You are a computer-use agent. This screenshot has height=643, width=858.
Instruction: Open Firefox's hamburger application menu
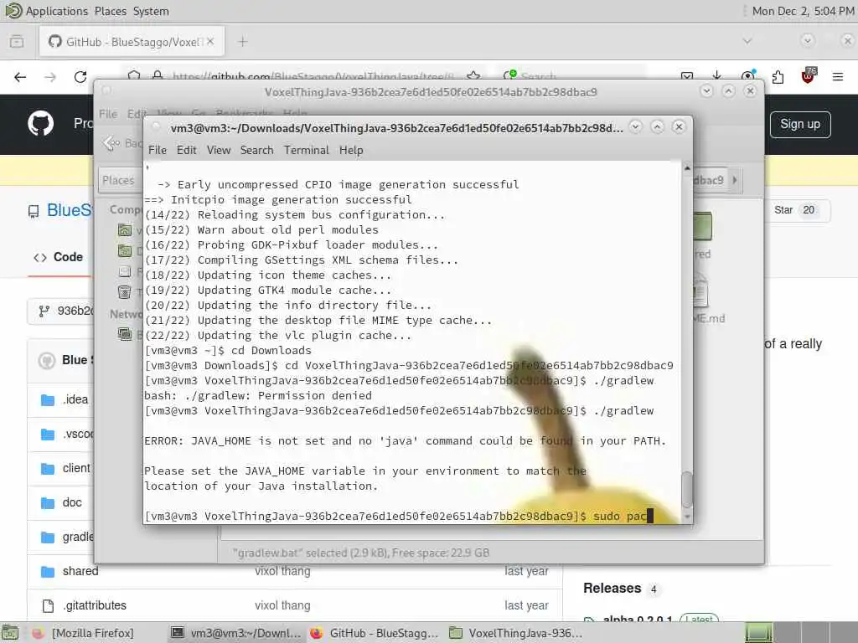click(838, 77)
